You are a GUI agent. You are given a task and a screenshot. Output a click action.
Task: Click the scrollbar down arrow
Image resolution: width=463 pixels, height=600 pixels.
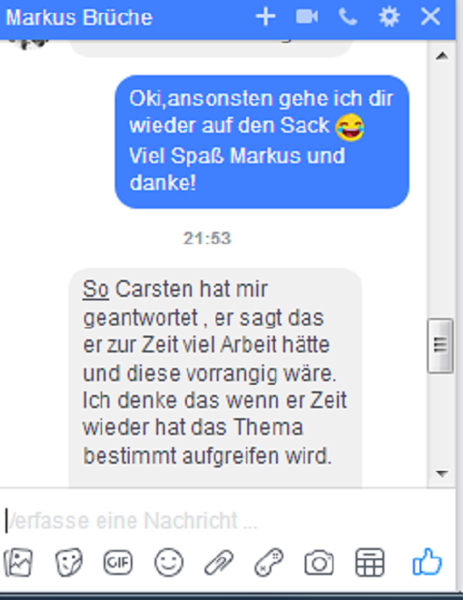(442, 474)
